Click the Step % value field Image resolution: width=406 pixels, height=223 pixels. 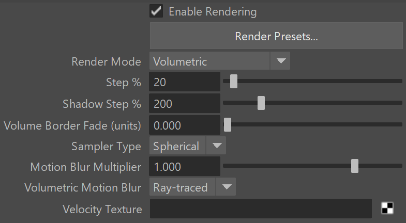(x=185, y=82)
